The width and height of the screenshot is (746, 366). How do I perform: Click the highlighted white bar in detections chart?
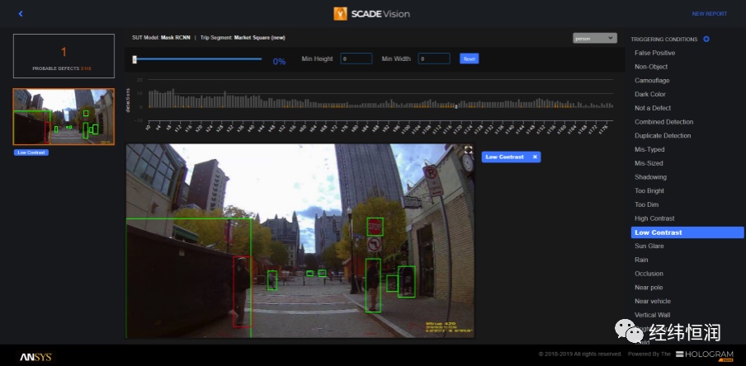(x=456, y=106)
